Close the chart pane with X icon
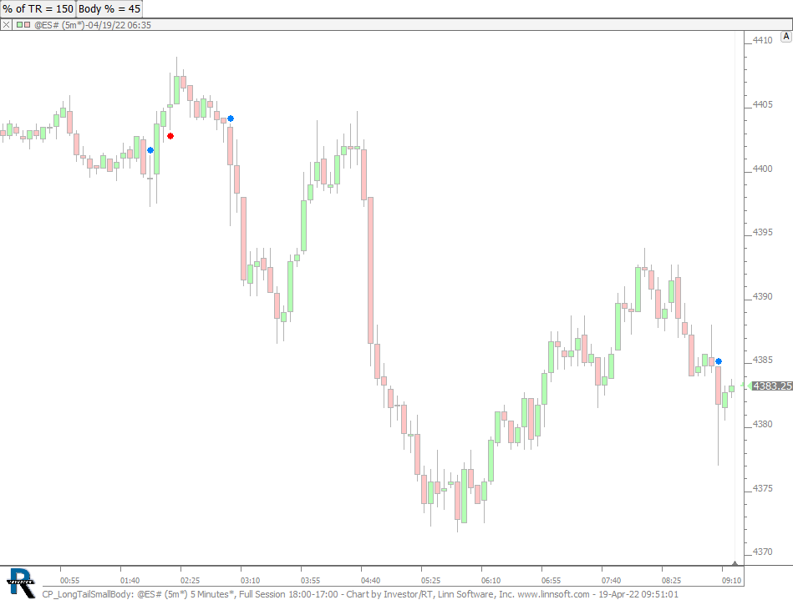The width and height of the screenshot is (793, 600). point(6,24)
